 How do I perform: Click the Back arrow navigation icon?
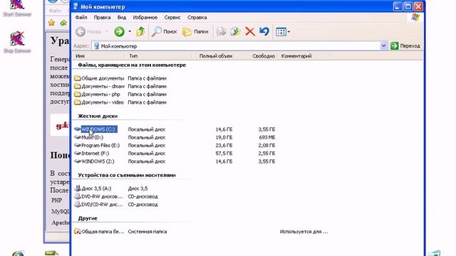tap(81, 31)
